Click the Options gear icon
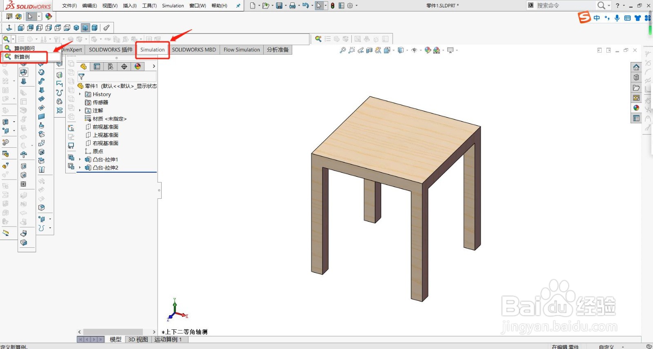 [x=350, y=6]
